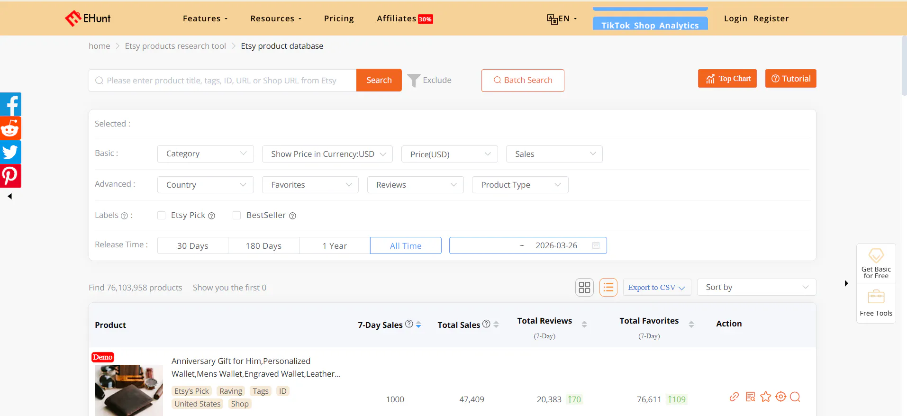Open the Sort by dropdown
Viewport: 907px width, 416px height.
coord(757,287)
